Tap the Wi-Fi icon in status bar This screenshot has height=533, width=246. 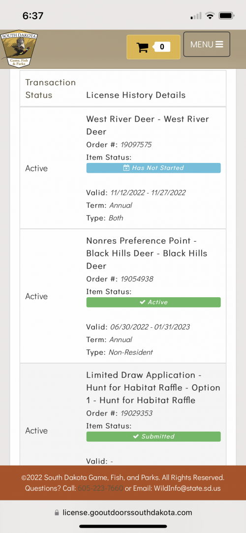[210, 16]
